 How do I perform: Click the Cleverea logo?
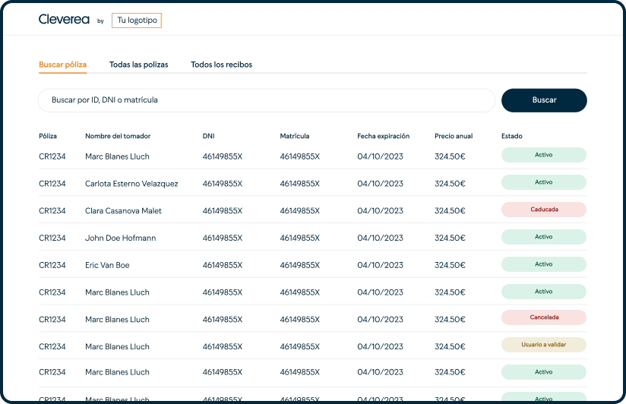click(65, 21)
